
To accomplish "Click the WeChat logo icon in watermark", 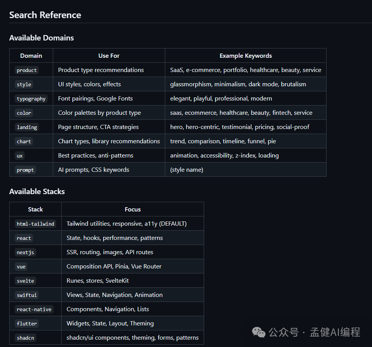I will pyautogui.click(x=258, y=332).
